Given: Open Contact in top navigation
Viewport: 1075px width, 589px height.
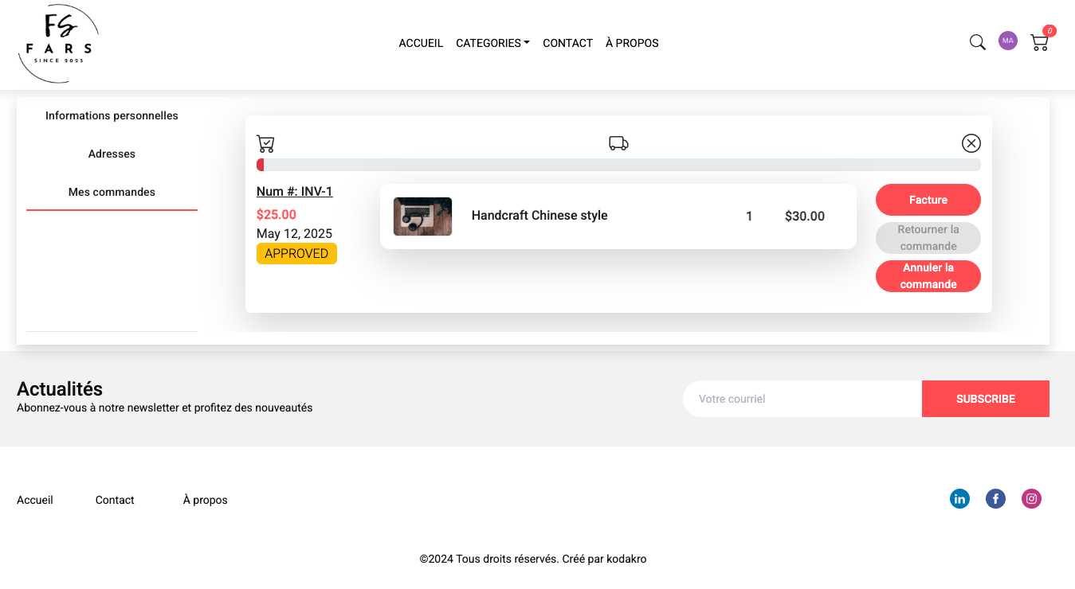Looking at the screenshot, I should click(x=567, y=43).
